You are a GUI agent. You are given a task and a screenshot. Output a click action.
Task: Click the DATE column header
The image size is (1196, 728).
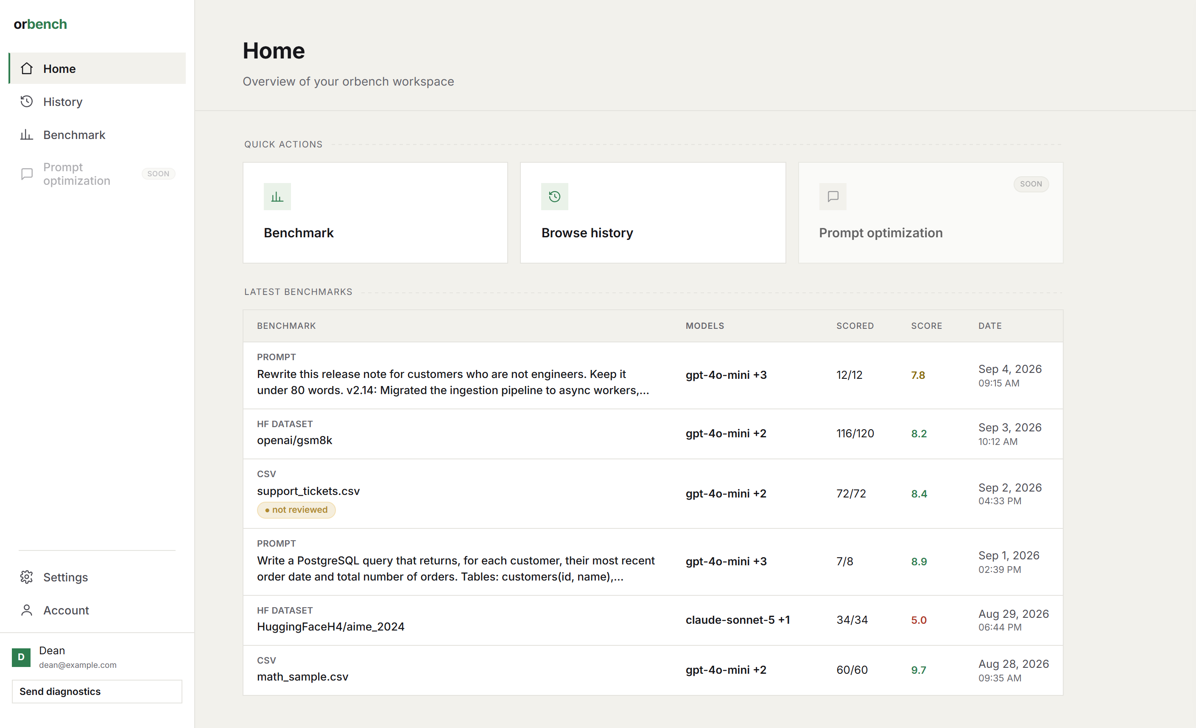pos(990,326)
